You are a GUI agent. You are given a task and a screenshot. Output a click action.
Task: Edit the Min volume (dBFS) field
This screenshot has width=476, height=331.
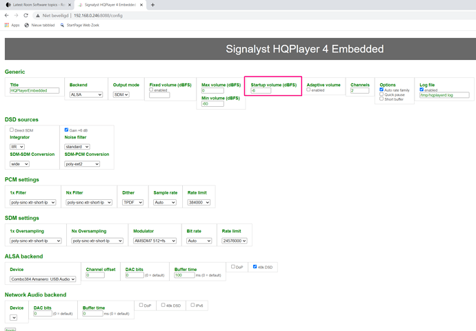pos(212,103)
